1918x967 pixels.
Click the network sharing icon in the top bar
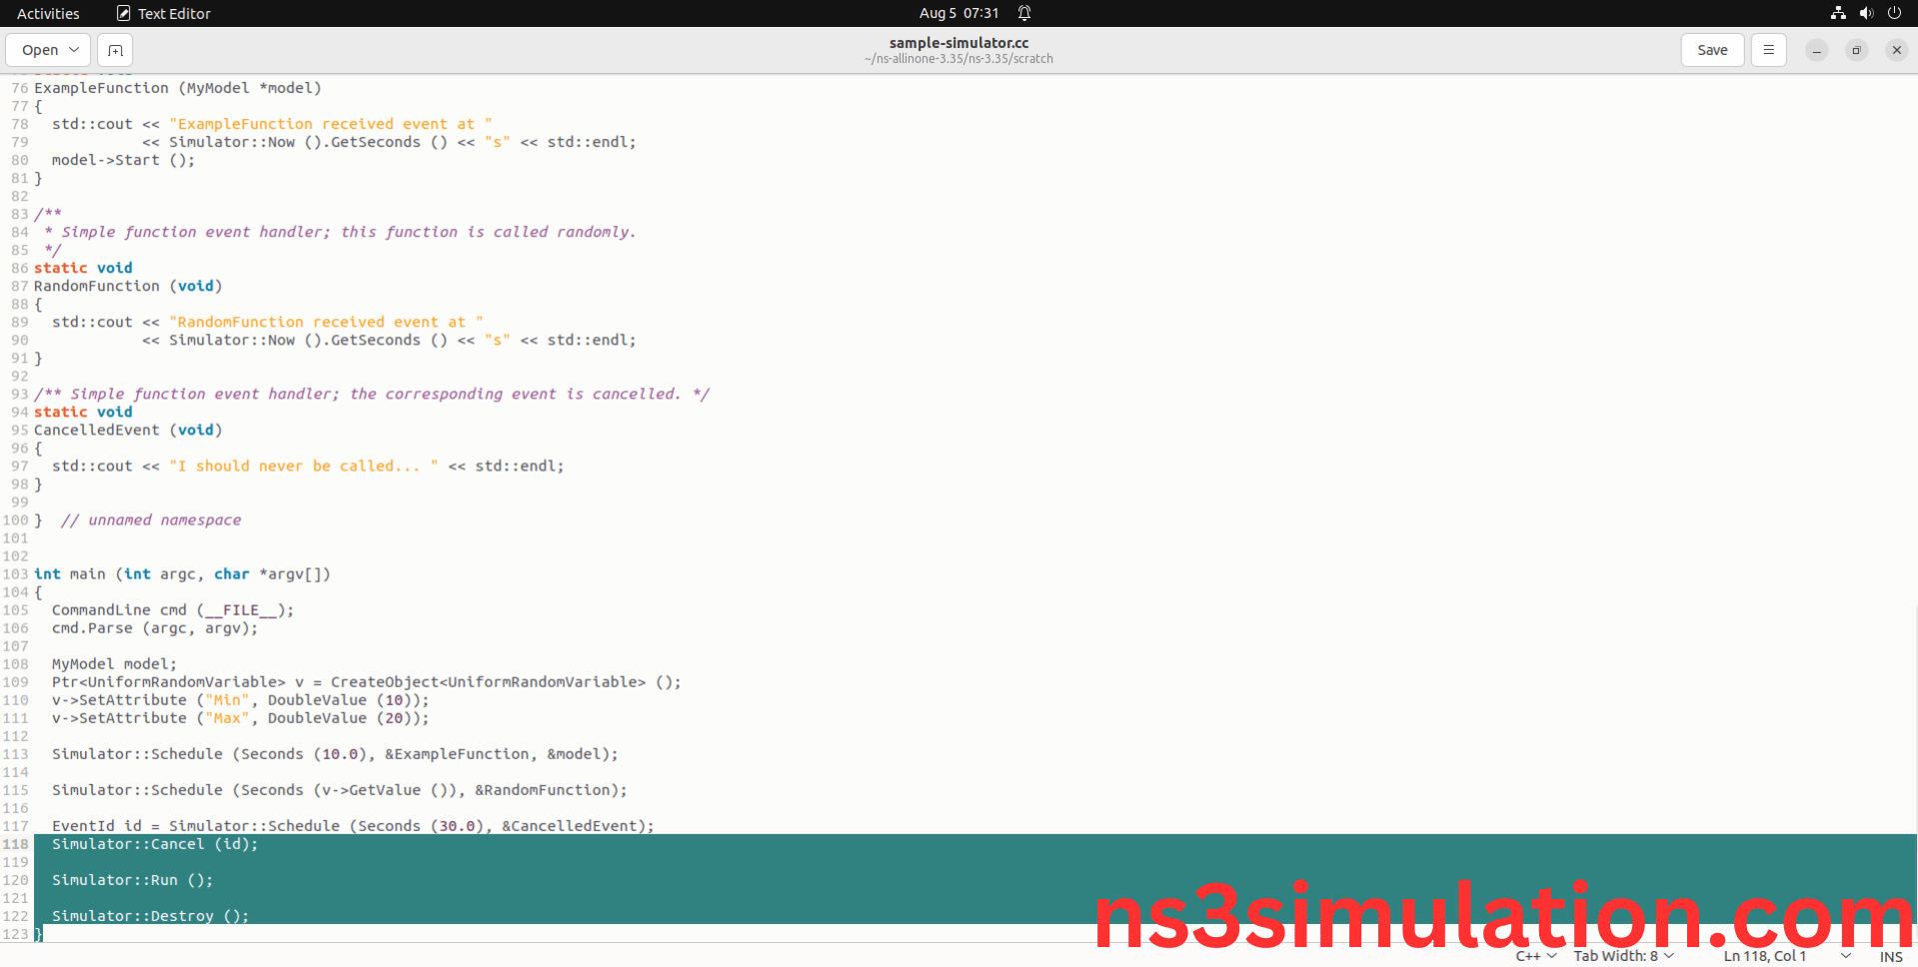tap(1837, 13)
